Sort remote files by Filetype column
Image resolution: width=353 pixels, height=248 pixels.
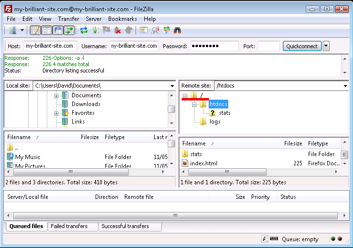tap(323, 143)
